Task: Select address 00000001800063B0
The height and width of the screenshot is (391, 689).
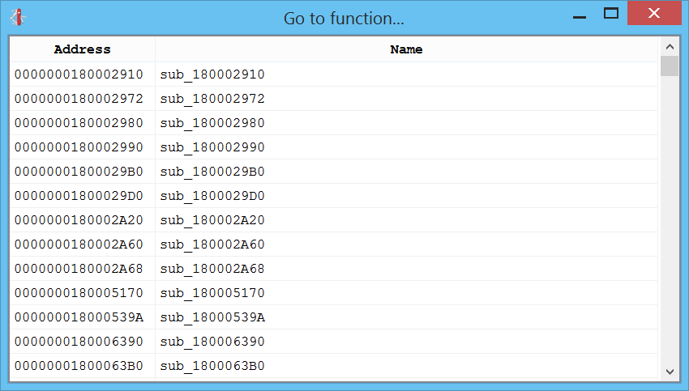Action: click(79, 366)
